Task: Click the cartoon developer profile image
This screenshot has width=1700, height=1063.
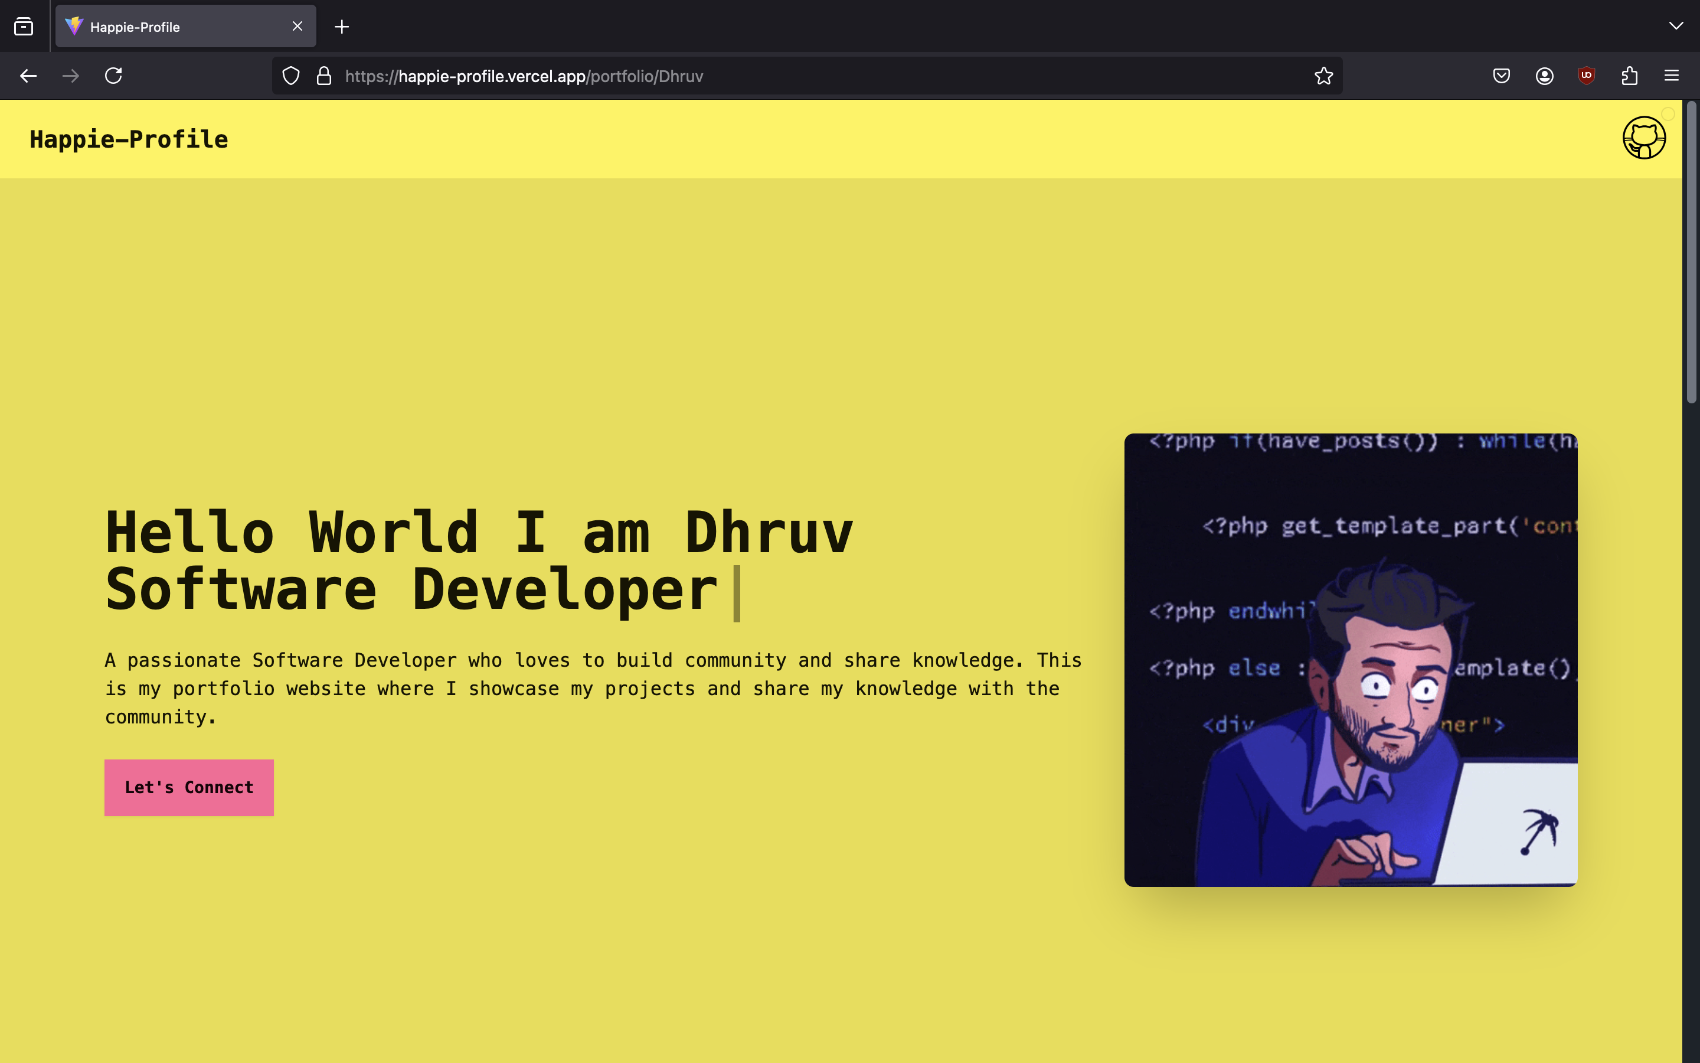Action: tap(1350, 660)
